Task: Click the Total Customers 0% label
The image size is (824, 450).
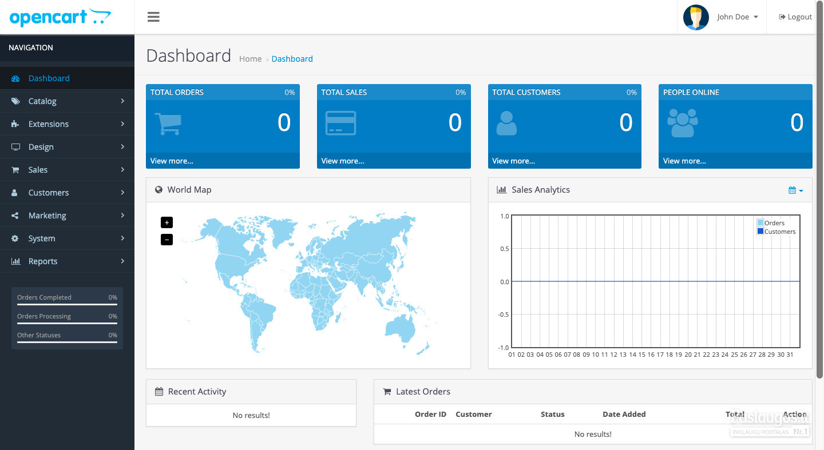Action: [632, 92]
